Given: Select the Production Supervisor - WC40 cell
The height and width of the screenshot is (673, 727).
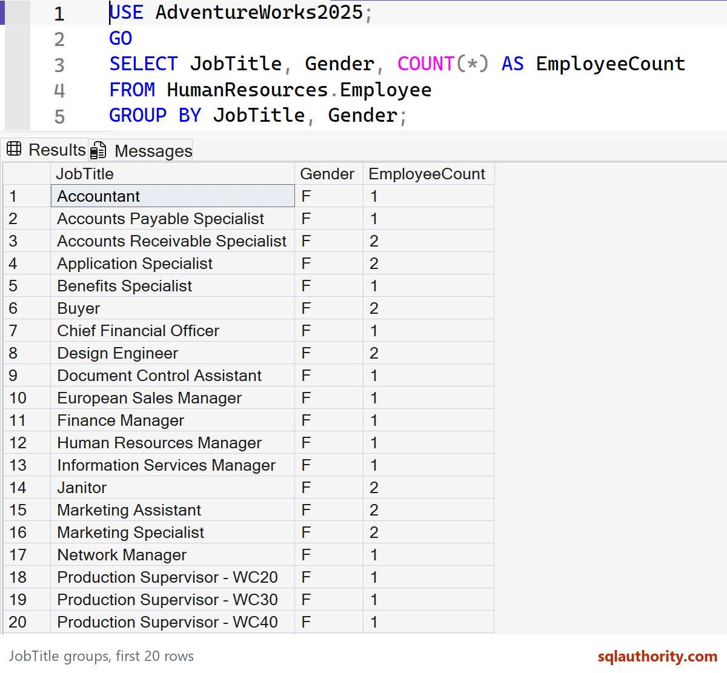Looking at the screenshot, I should [x=173, y=622].
